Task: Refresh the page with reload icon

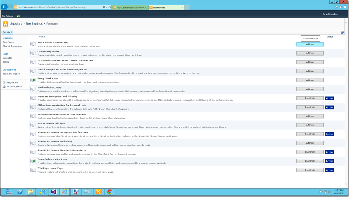Action: tap(110, 7)
